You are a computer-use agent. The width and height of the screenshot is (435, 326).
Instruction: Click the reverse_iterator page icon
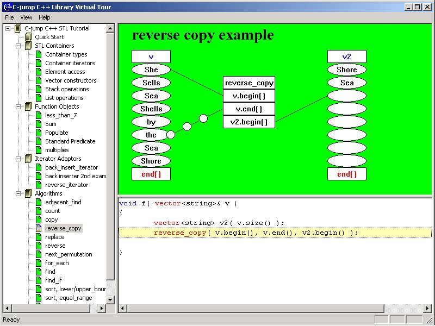[39, 185]
